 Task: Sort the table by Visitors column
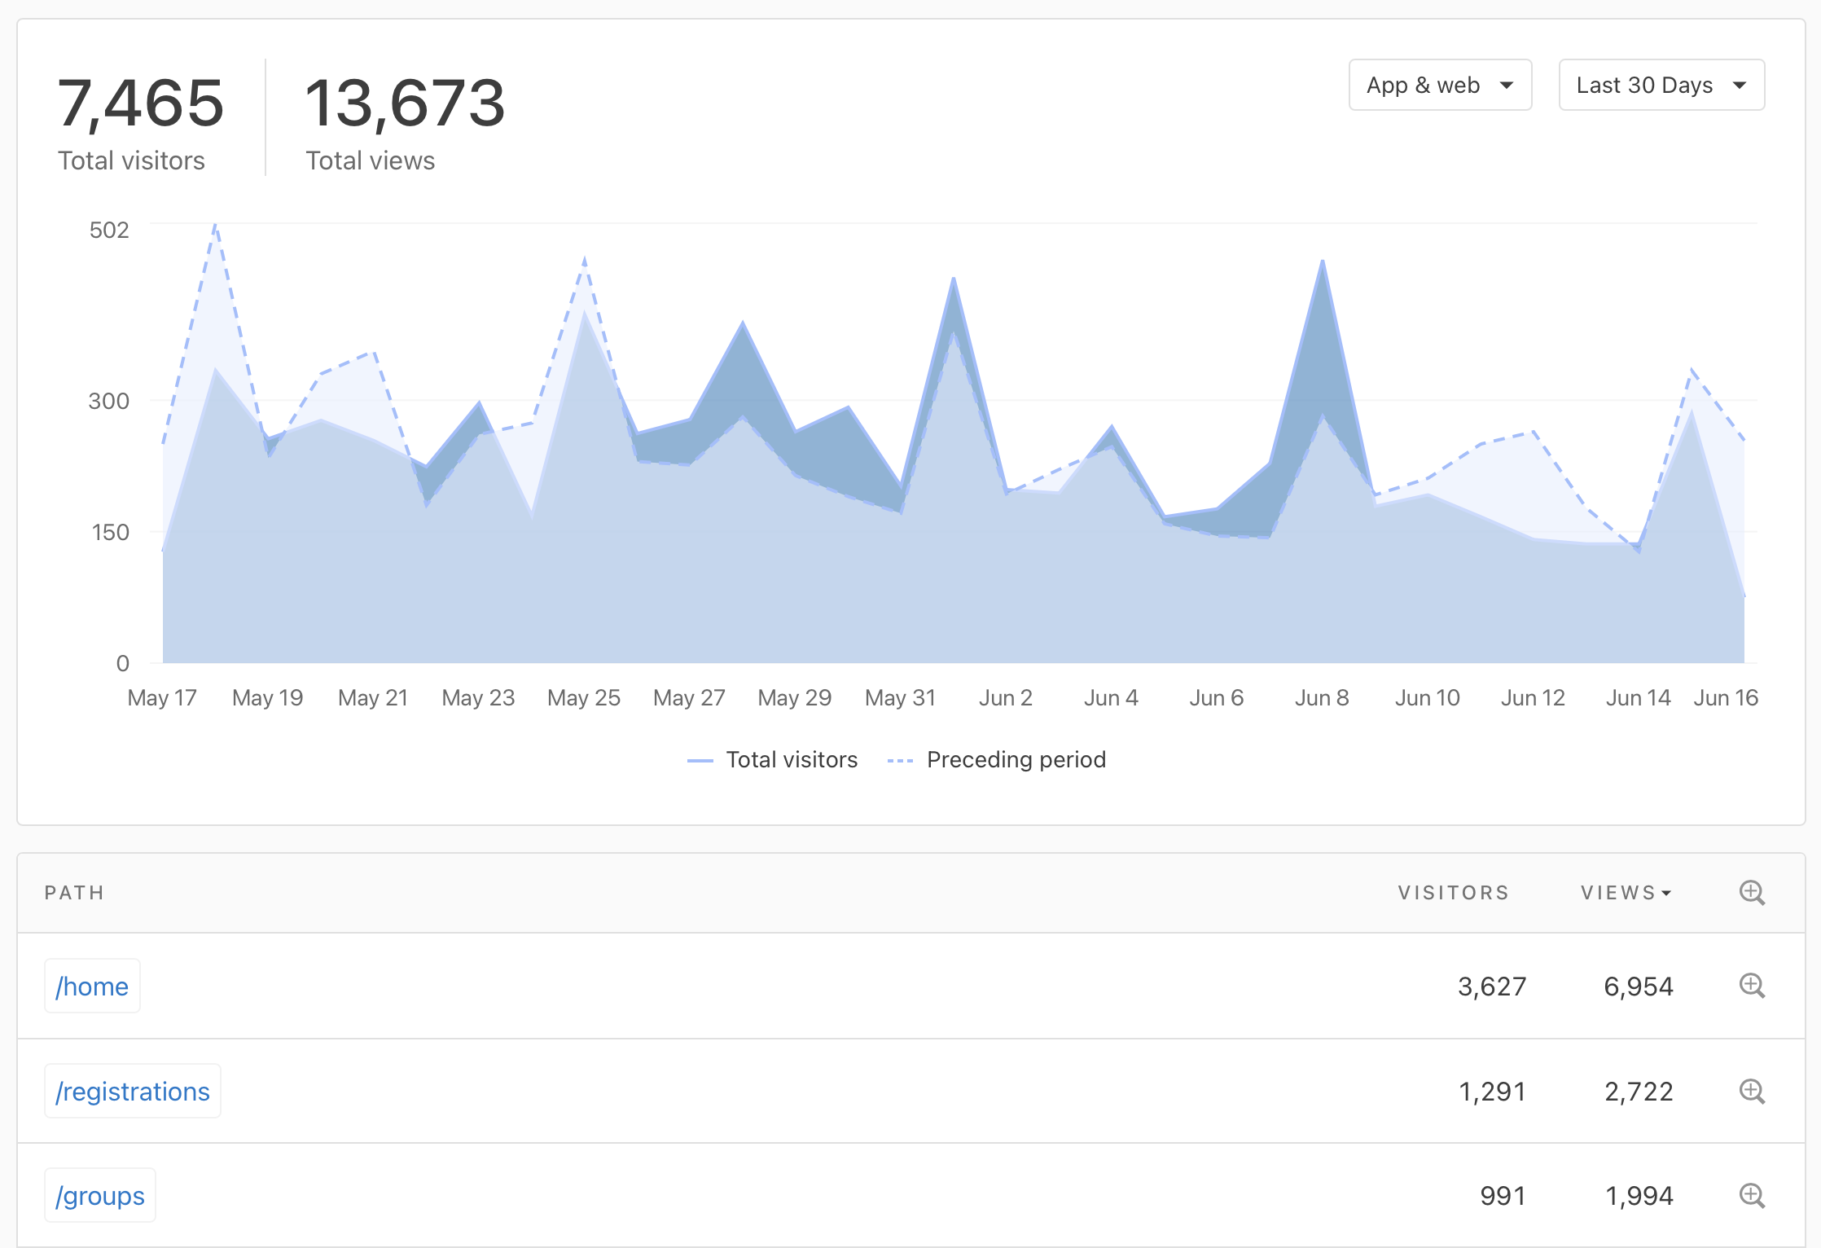(1454, 893)
